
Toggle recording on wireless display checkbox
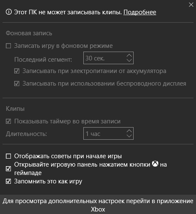(x=17, y=84)
